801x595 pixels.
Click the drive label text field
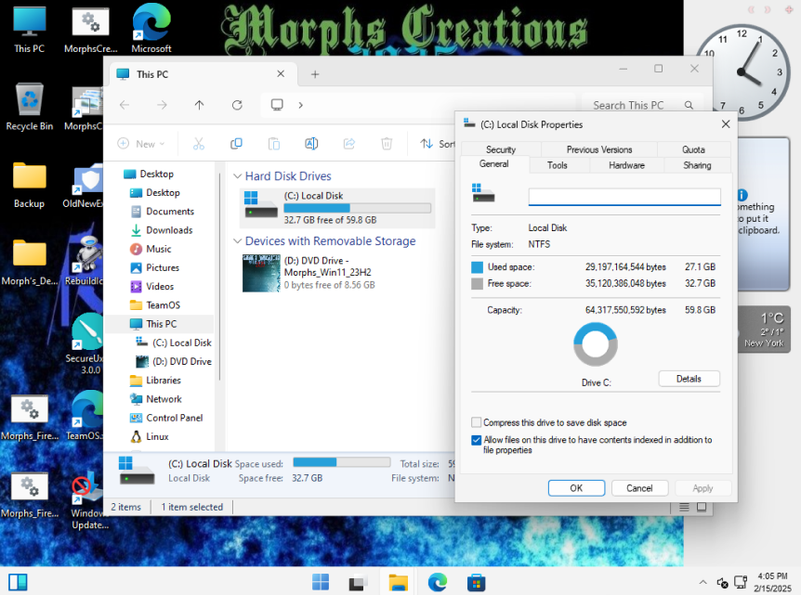(x=624, y=197)
